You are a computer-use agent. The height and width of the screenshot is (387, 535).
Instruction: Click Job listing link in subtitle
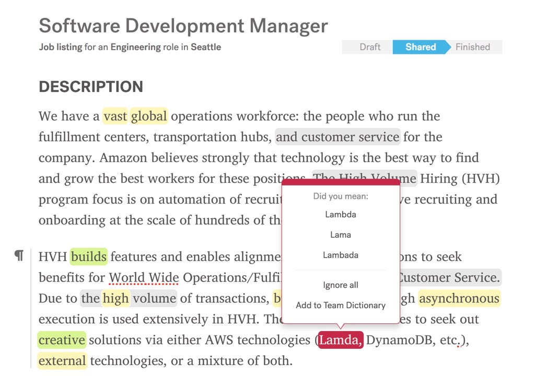61,47
